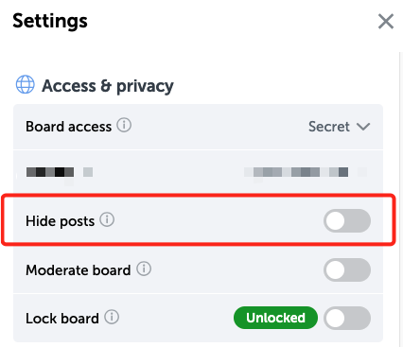Click the Hide posts label text
Image resolution: width=403 pixels, height=347 pixels.
coord(61,221)
